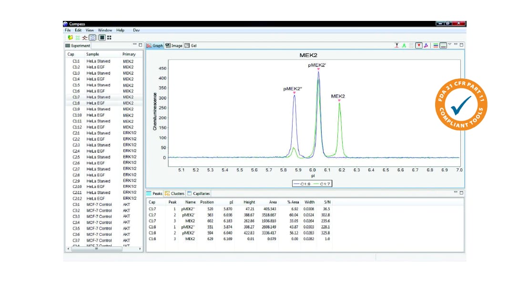Sort by the Primary column header

click(129, 54)
